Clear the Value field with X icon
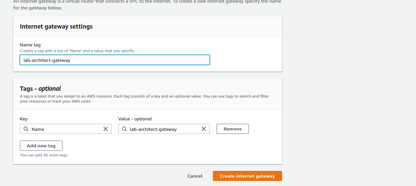Screen dimensions: 416x186 coord(204,129)
